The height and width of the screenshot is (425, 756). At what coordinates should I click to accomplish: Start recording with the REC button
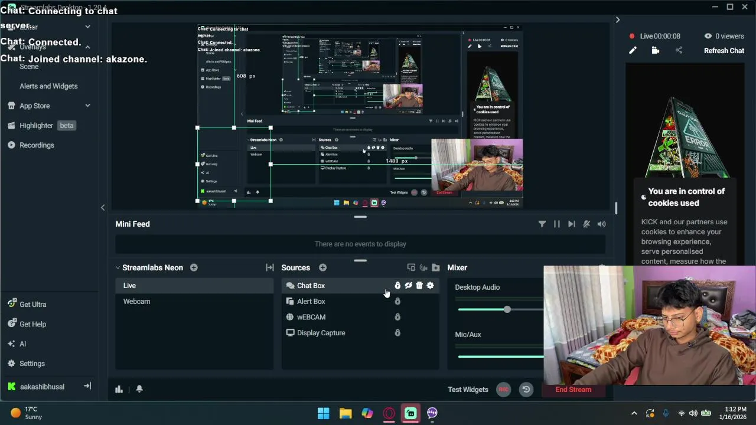tap(503, 390)
